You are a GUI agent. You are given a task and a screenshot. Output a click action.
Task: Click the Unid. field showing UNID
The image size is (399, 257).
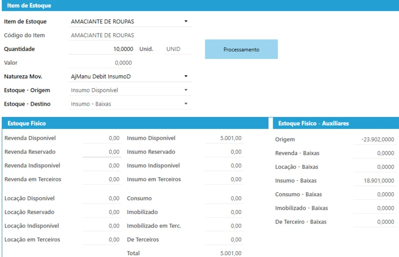pos(178,49)
